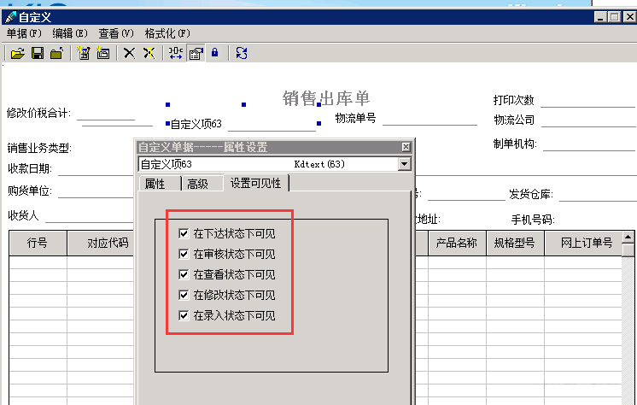This screenshot has height=405, width=637.
Task: Toggle 在修改状态下可见 checkbox
Action: click(x=184, y=295)
